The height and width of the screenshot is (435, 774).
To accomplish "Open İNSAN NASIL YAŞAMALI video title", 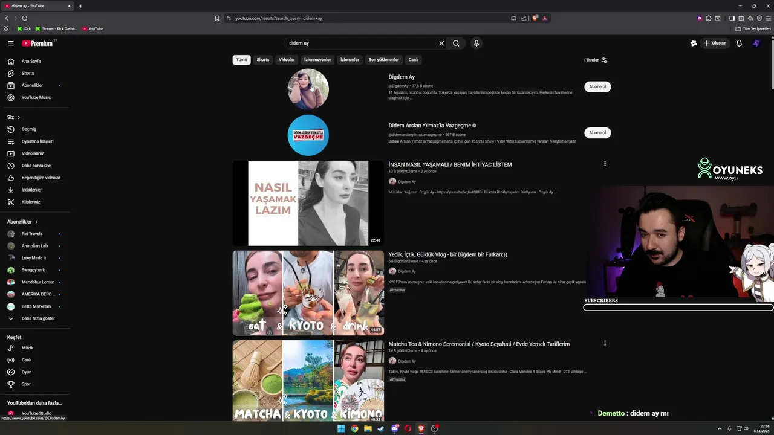I will pyautogui.click(x=450, y=164).
